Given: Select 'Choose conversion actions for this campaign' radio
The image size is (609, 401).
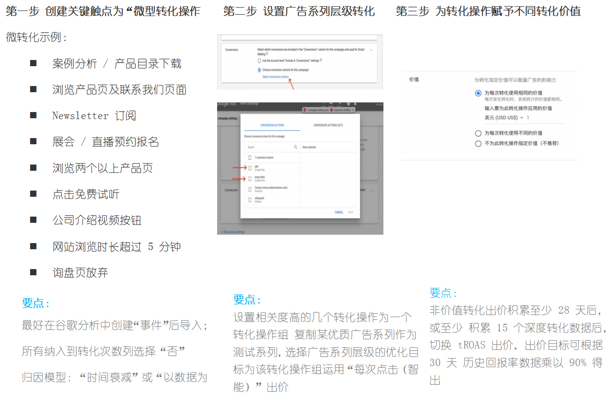Looking at the screenshot, I should coord(259,70).
